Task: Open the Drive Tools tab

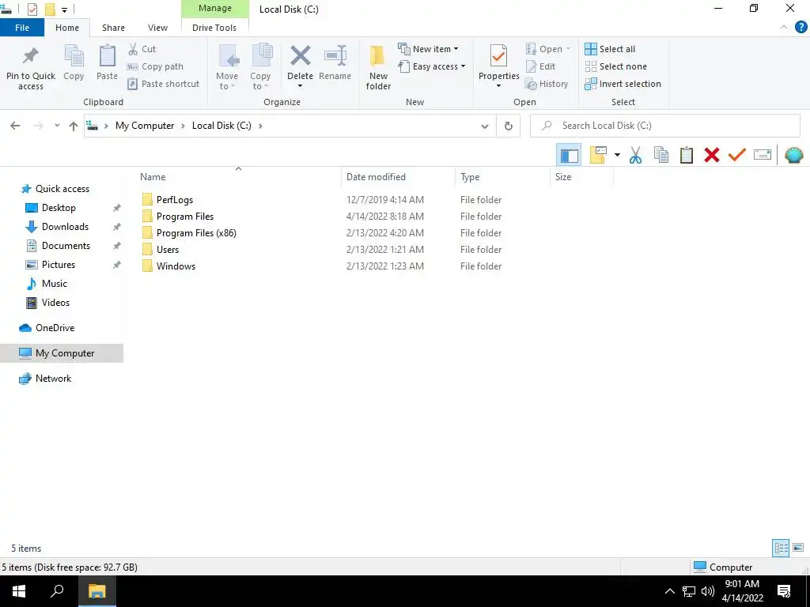Action: point(214,28)
